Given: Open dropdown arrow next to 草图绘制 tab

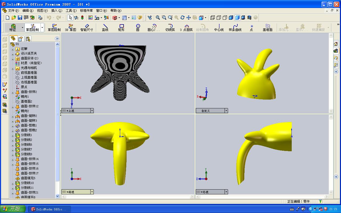Looking at the screenshot, I should [x=42, y=27].
